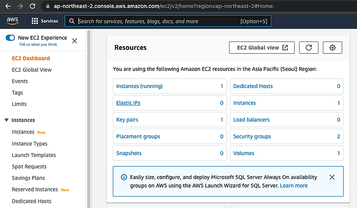
Task: Open resources settings gear icon
Action: 332,47
